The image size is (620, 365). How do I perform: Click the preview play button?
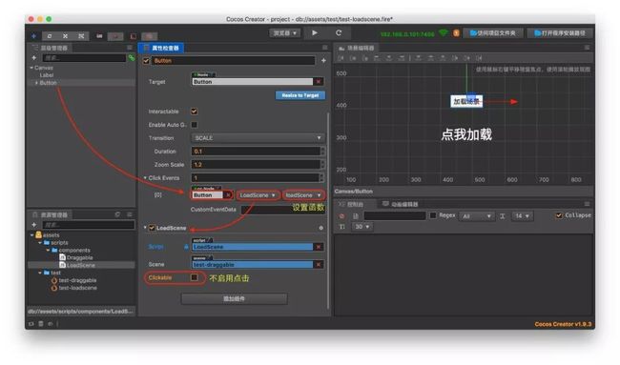(x=315, y=32)
